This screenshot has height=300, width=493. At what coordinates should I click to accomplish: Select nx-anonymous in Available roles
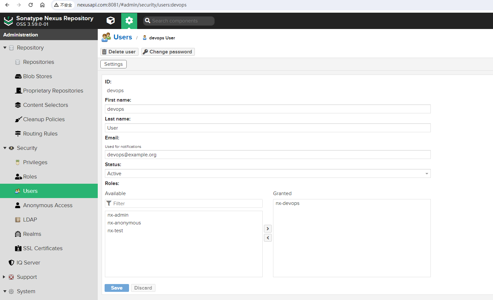(x=184, y=223)
